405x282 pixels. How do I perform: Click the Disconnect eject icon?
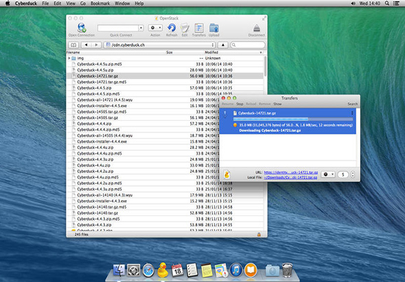pyautogui.click(x=257, y=27)
